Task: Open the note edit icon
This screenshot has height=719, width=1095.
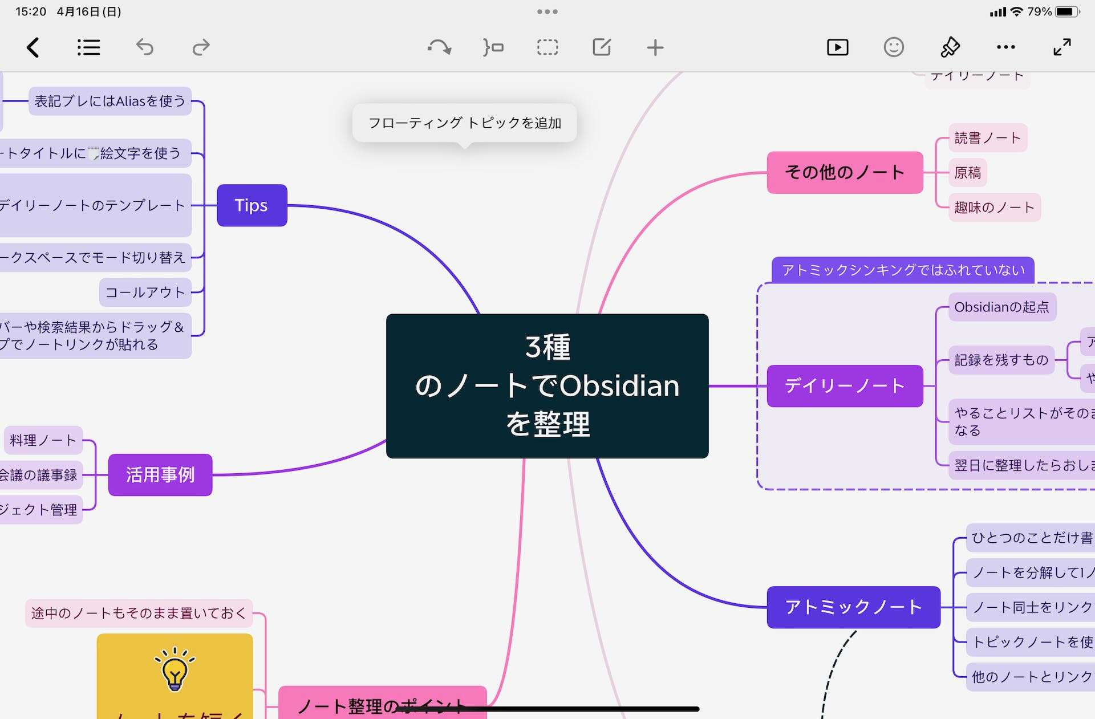Action: click(x=602, y=47)
